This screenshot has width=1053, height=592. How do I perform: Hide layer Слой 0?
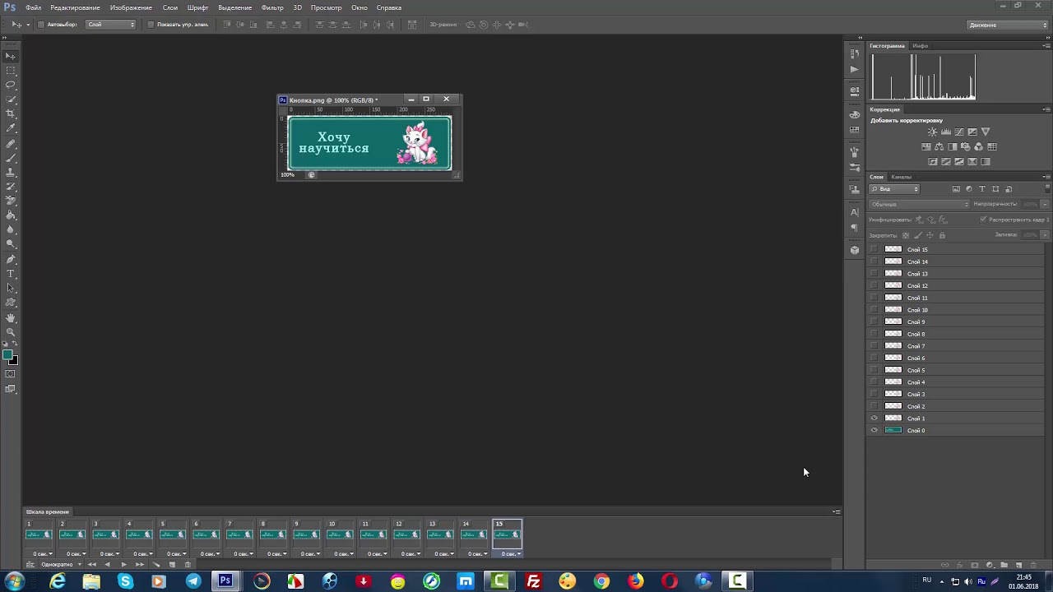(x=874, y=430)
